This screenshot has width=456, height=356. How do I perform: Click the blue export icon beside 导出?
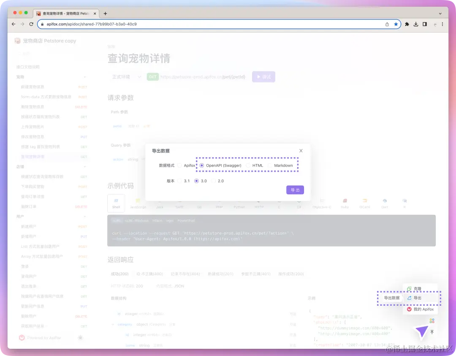click(x=409, y=298)
